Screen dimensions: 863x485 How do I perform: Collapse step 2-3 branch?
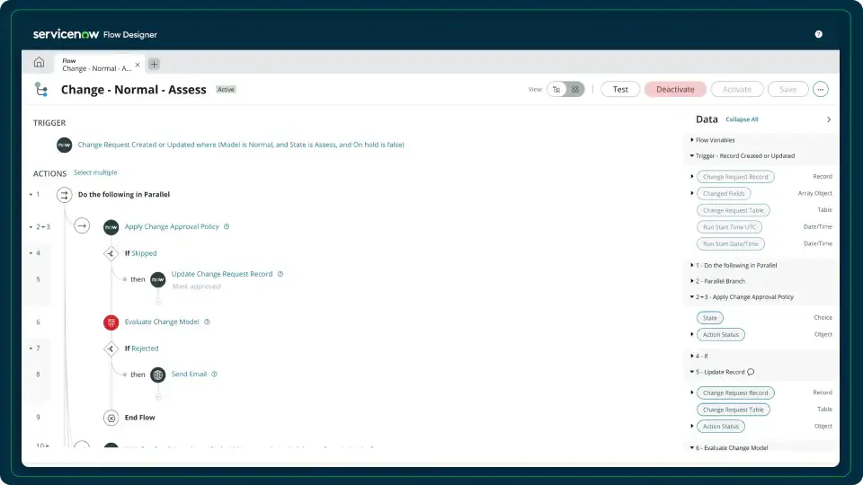pyautogui.click(x=31, y=227)
